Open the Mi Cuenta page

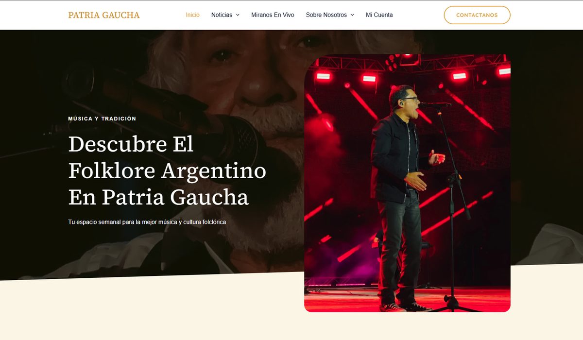[x=379, y=15]
